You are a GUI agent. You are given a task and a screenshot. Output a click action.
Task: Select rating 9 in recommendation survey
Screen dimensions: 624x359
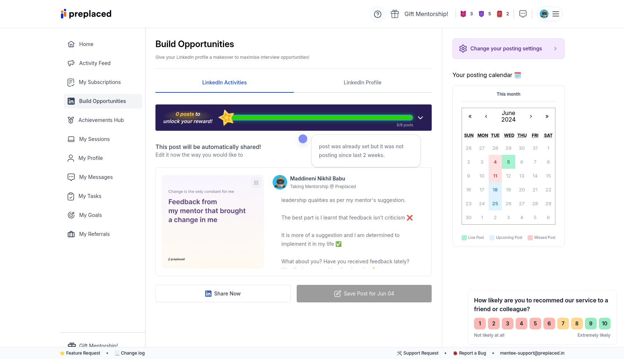coord(591,324)
